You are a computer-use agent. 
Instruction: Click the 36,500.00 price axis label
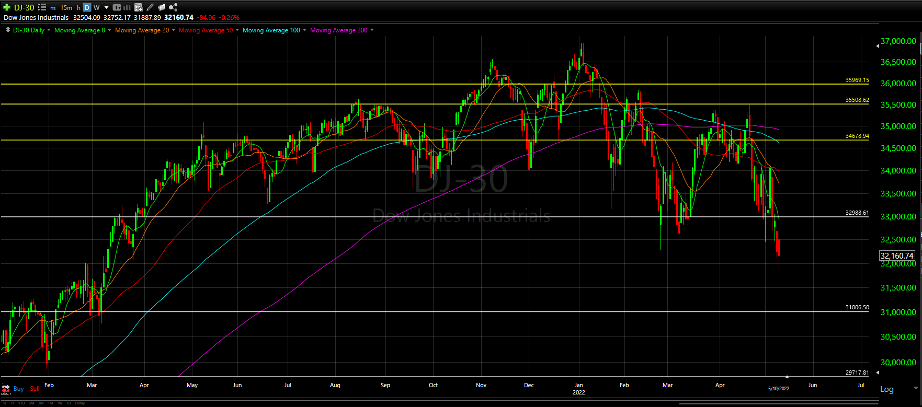point(898,62)
